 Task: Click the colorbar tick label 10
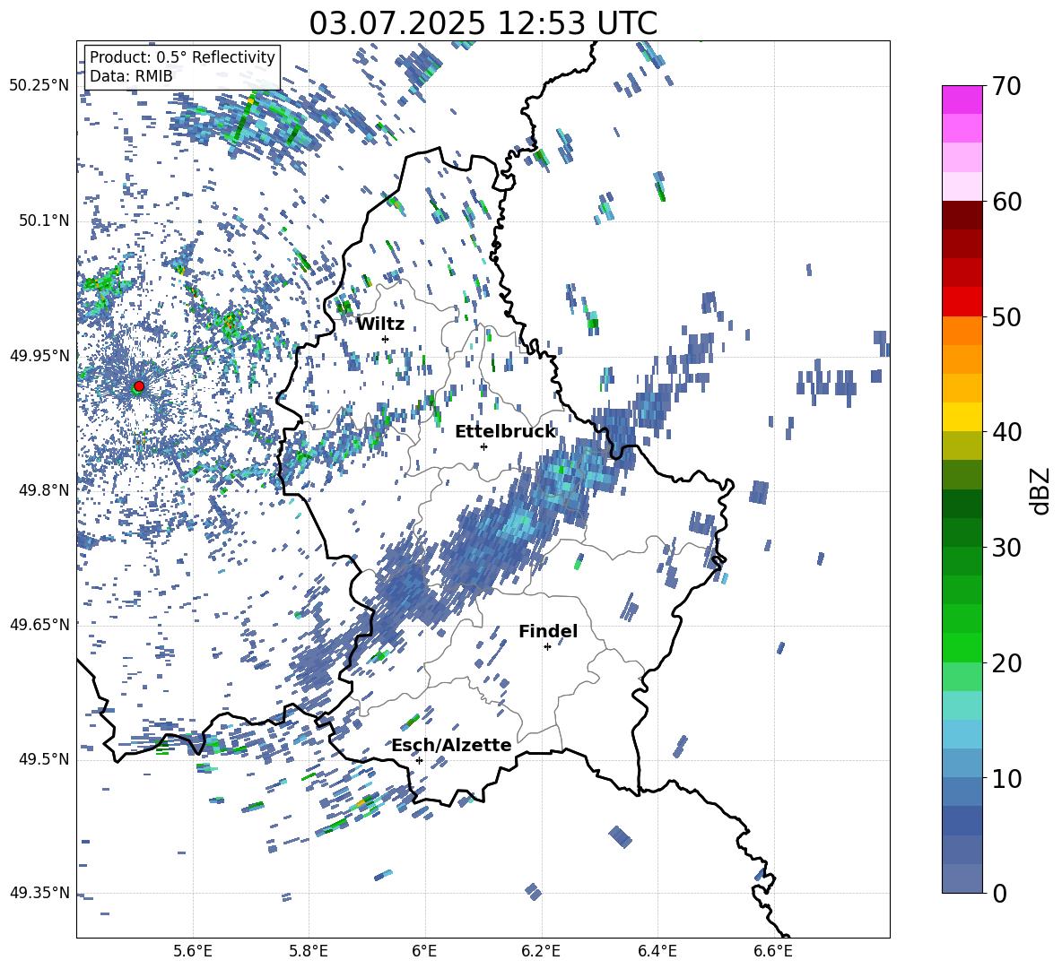(x=1005, y=778)
